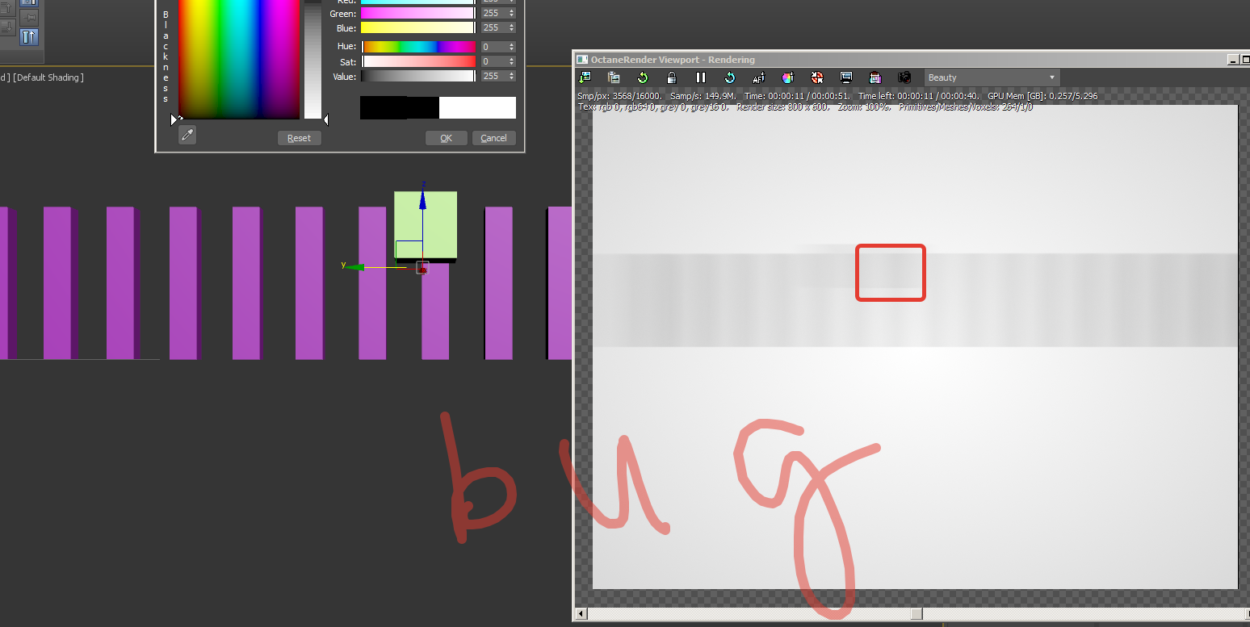Click the camera icon in OctaneRender toolbar
This screenshot has width=1250, height=627.
904,77
